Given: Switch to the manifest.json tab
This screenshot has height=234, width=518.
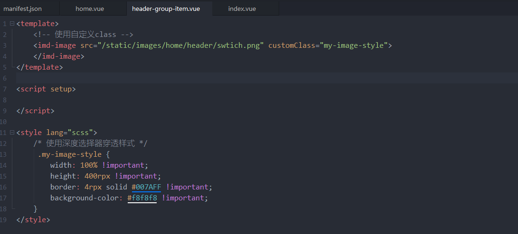Looking at the screenshot, I should 23,9.
